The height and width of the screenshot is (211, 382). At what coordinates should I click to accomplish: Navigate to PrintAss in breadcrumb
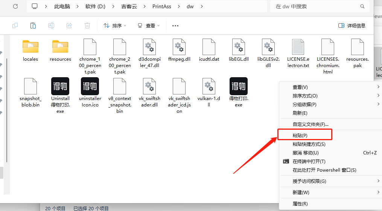tap(162, 6)
